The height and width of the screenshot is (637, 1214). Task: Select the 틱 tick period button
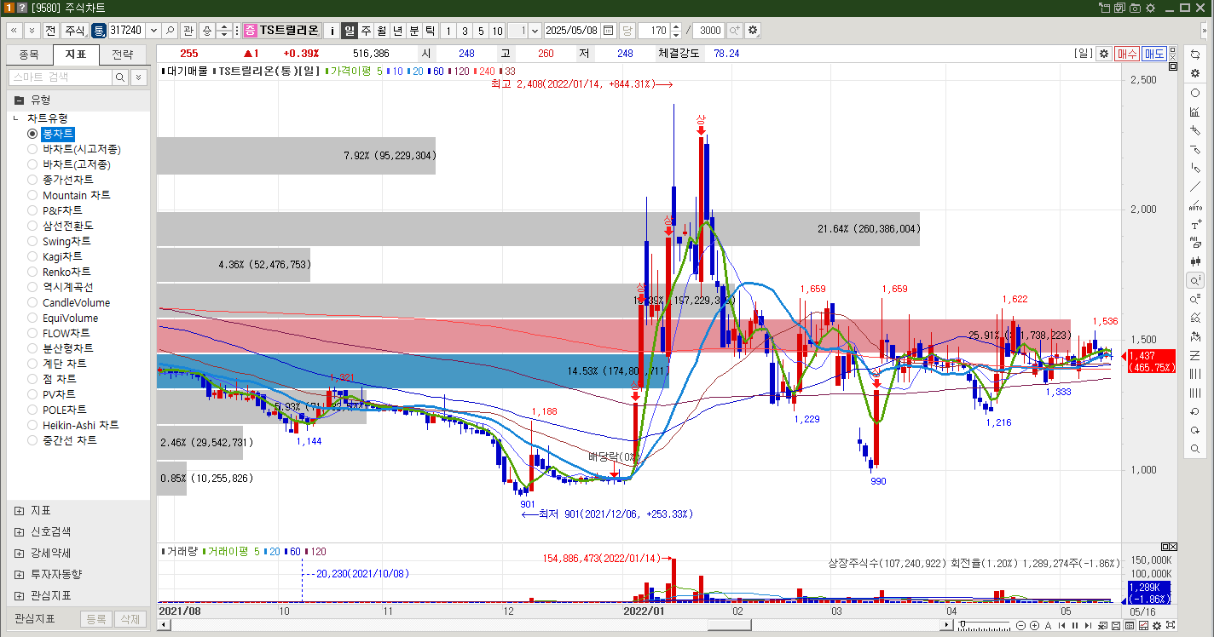point(431,30)
